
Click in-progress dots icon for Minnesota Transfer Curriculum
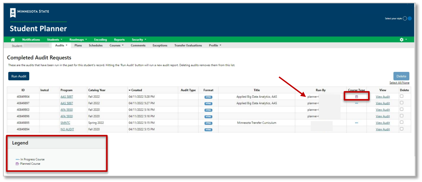pos(356,123)
